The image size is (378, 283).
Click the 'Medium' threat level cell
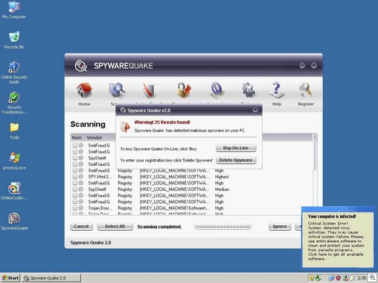pyautogui.click(x=222, y=189)
